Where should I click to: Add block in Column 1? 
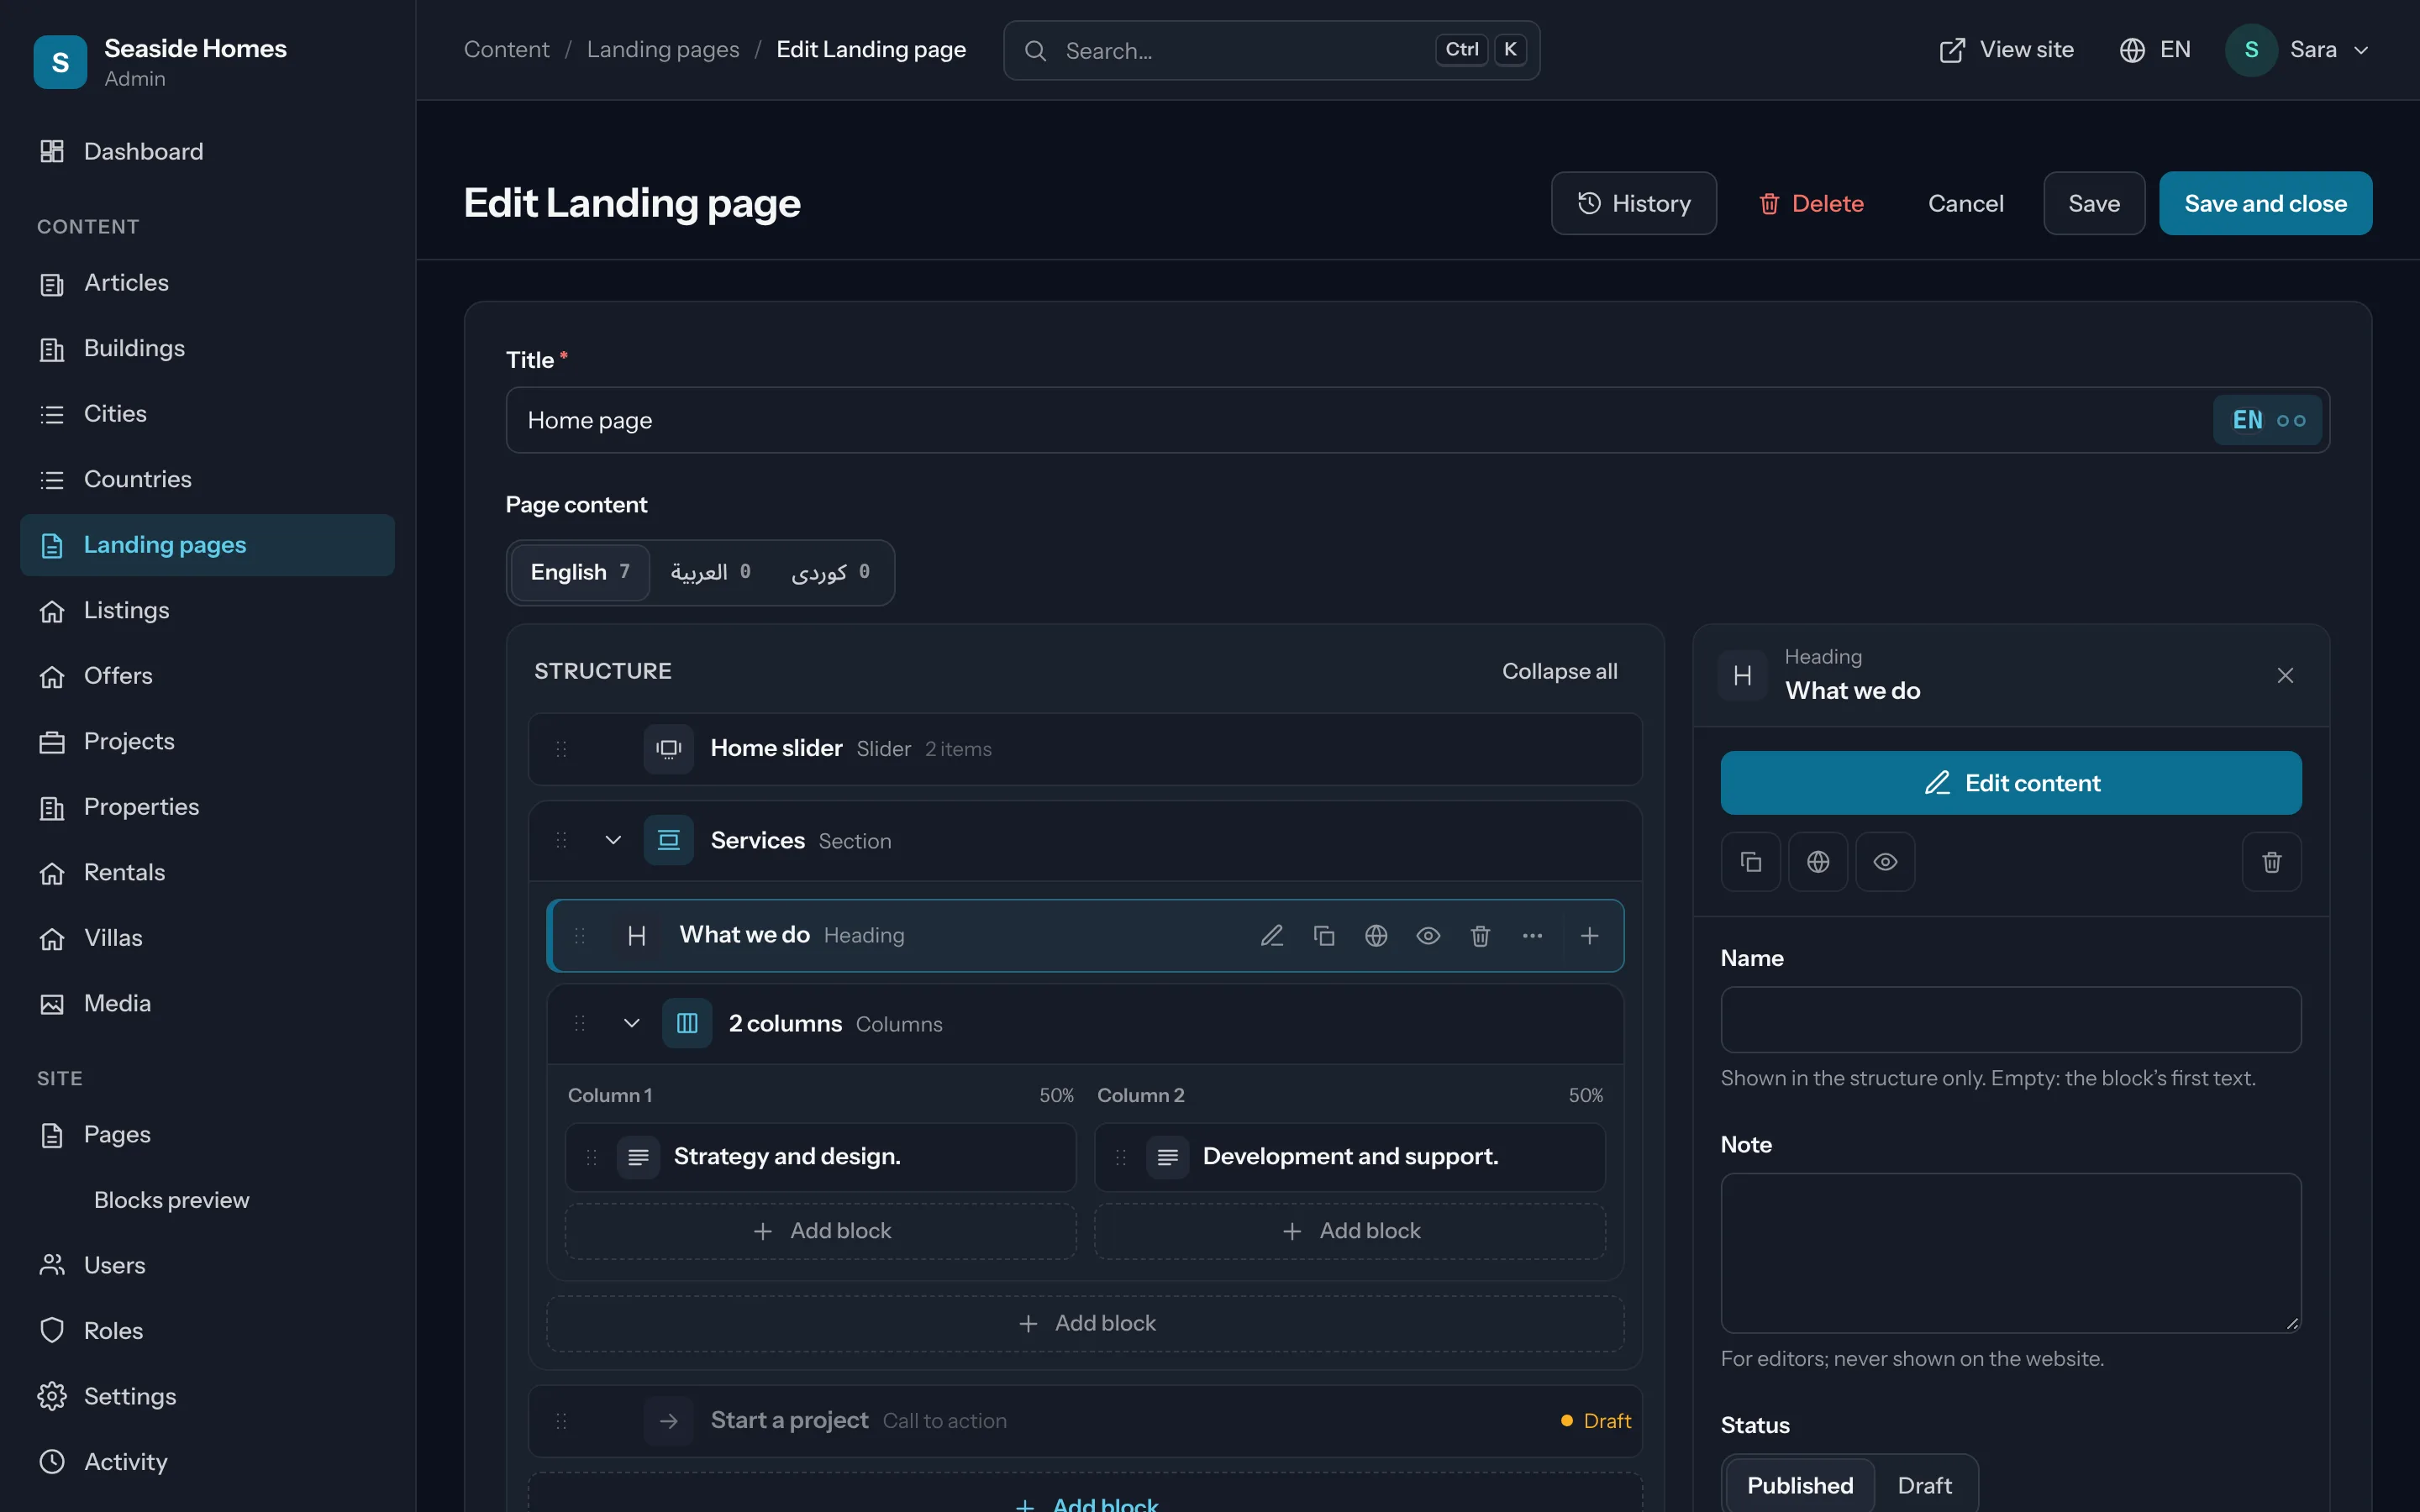pyautogui.click(x=821, y=1231)
